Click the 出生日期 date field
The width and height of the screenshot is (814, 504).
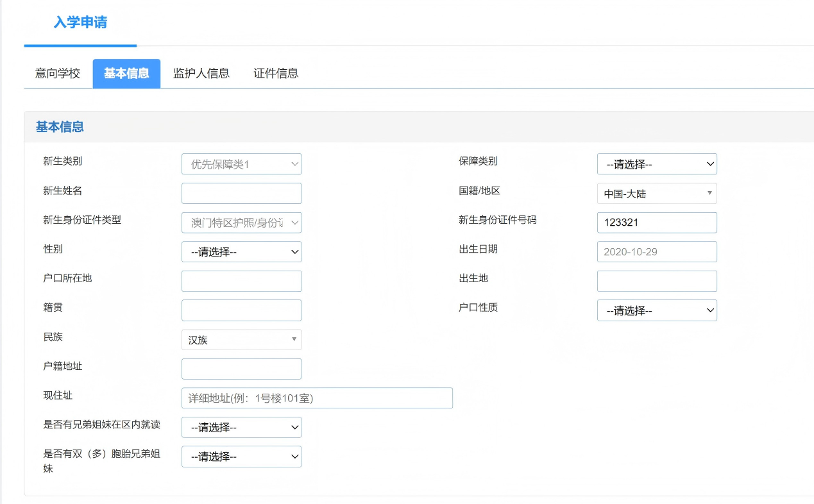tap(657, 252)
